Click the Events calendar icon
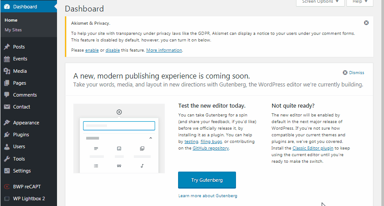 [7, 59]
